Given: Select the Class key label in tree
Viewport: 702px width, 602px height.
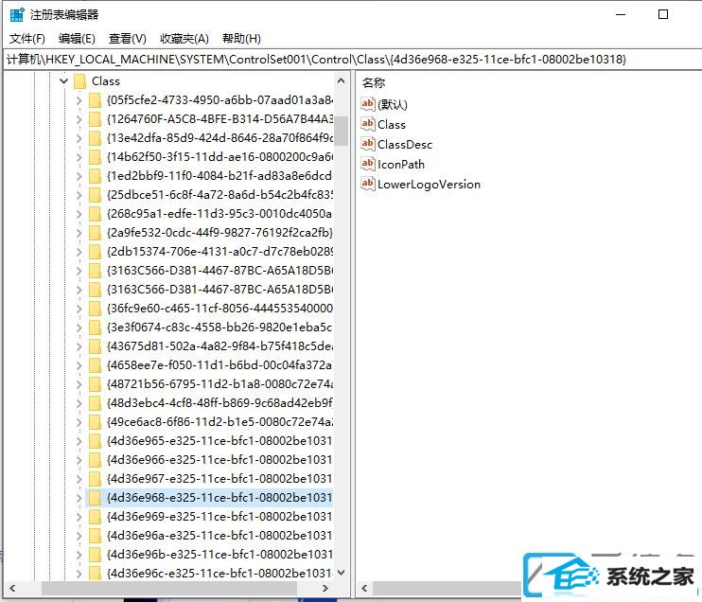Looking at the screenshot, I should coord(106,81).
